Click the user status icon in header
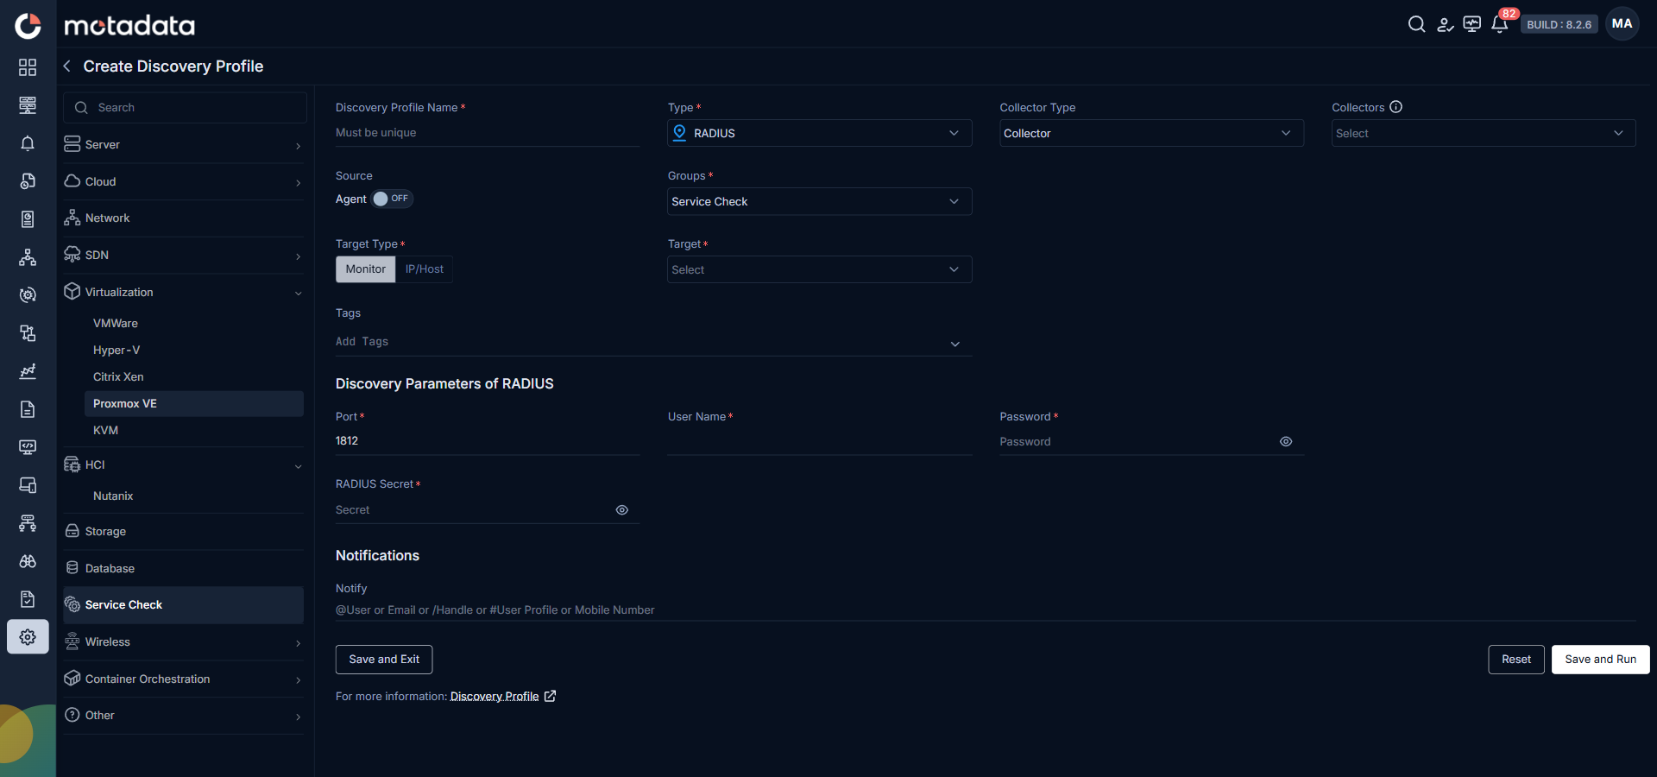Viewport: 1657px width, 777px height. (x=1445, y=24)
